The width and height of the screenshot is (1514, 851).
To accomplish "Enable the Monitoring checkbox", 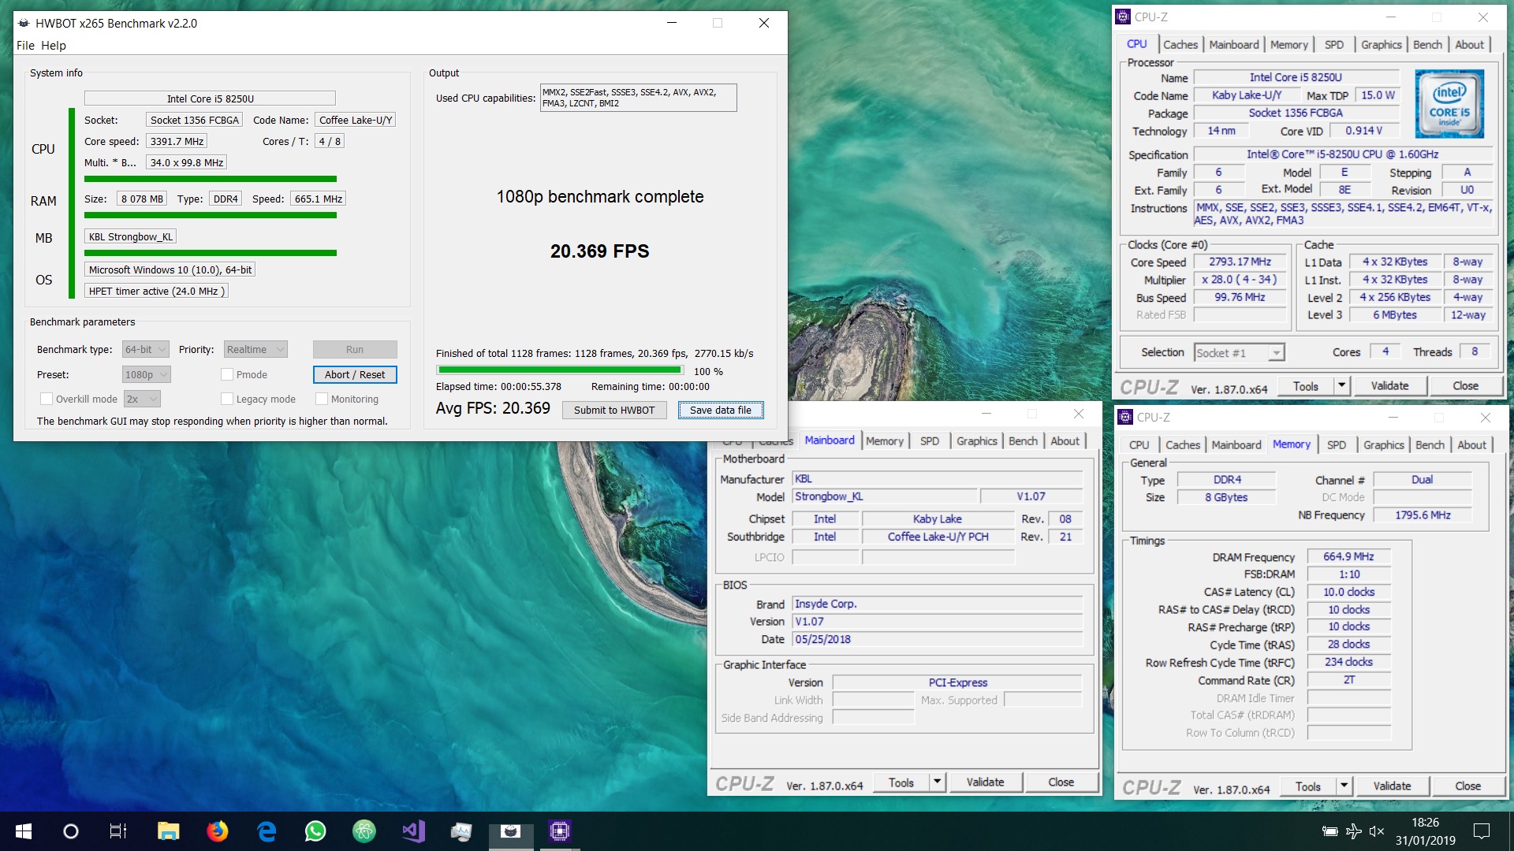I will [x=322, y=399].
